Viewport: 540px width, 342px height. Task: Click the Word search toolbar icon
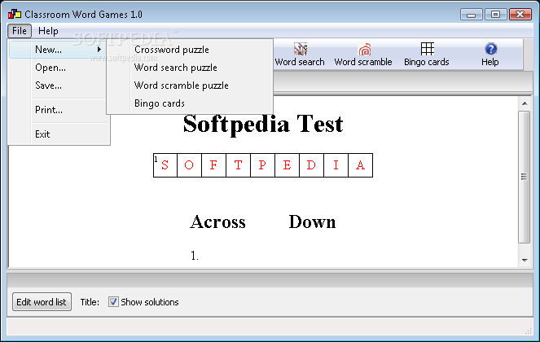301,49
